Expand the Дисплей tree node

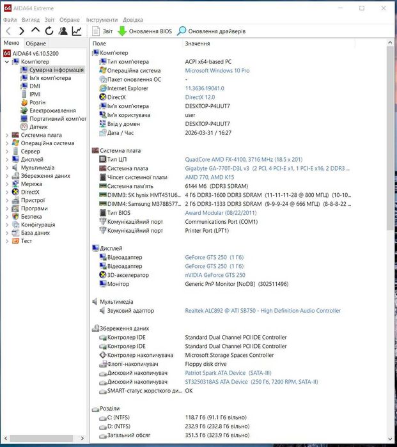tap(7, 160)
